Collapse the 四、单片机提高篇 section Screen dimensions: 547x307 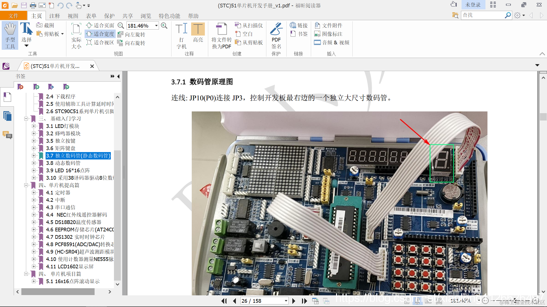pyautogui.click(x=26, y=185)
